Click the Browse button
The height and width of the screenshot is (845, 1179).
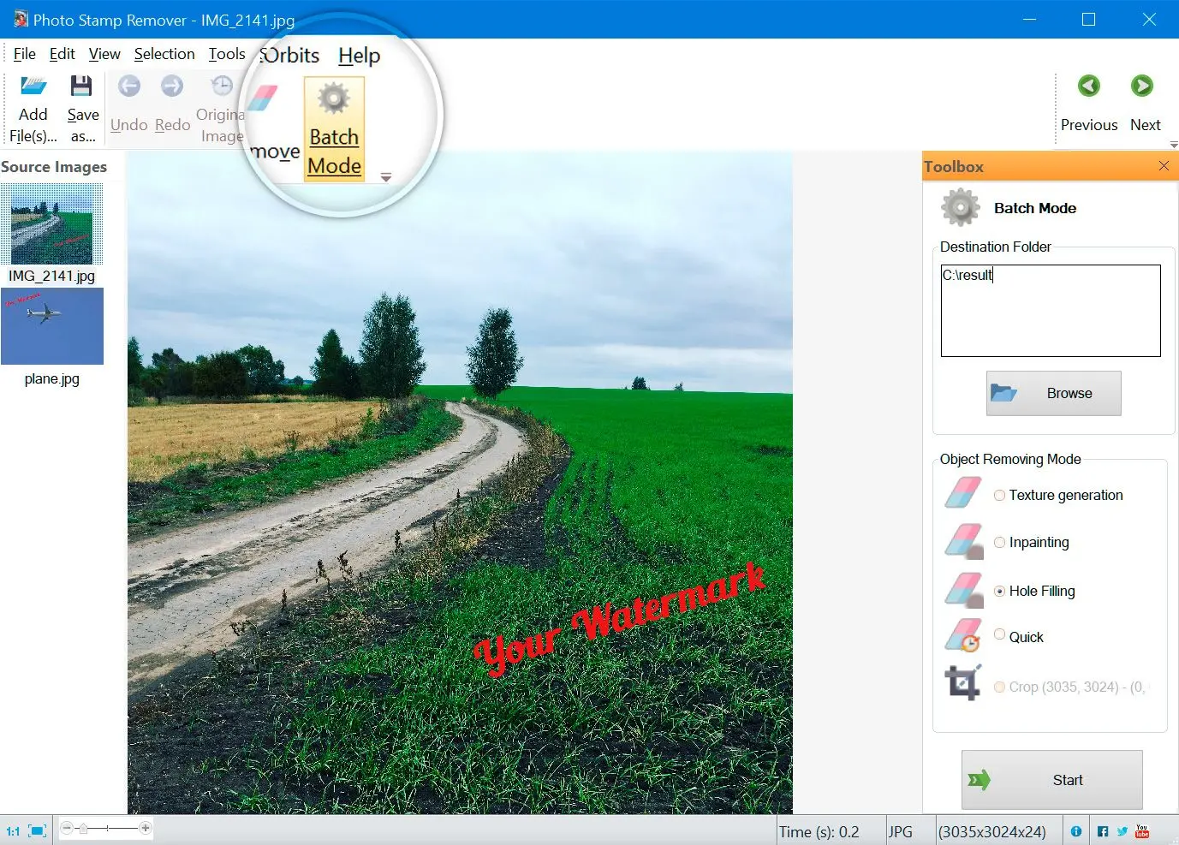1053,393
